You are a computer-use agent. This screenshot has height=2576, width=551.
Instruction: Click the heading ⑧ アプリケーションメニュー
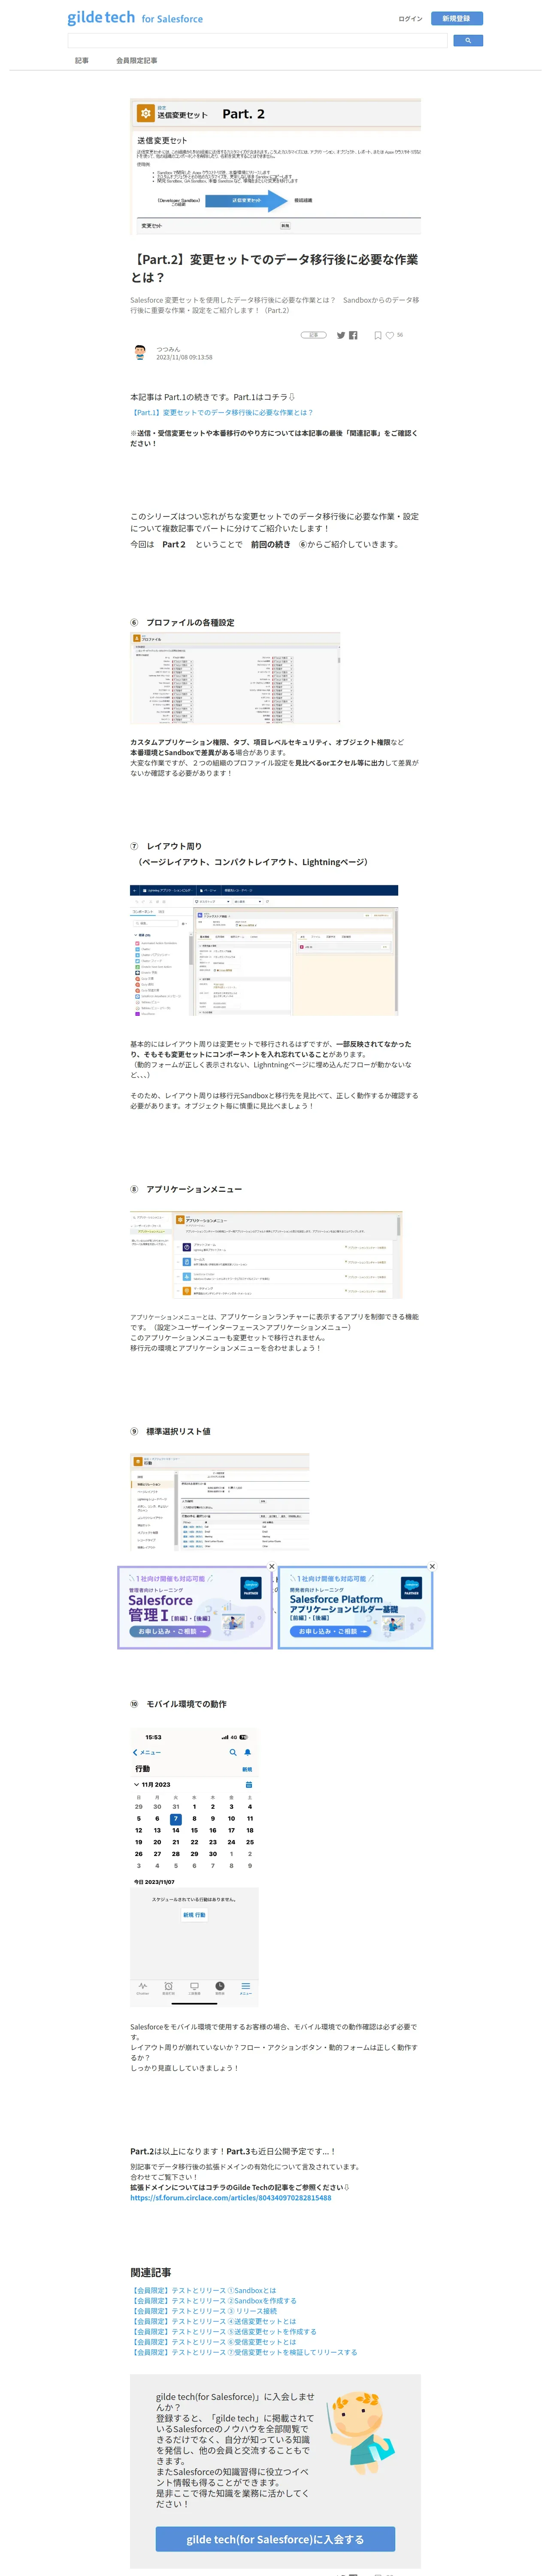(x=186, y=1189)
